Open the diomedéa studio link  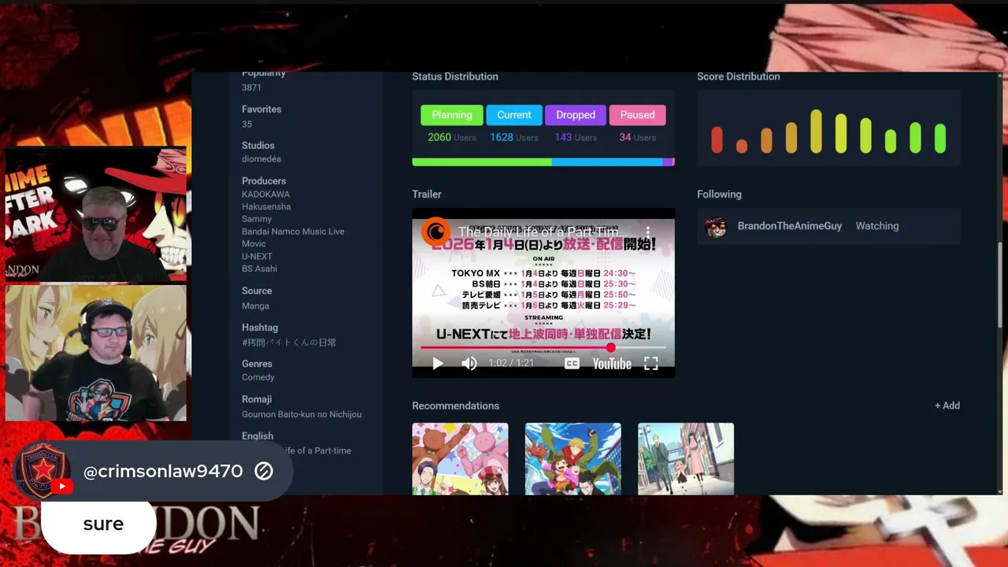[x=261, y=159]
